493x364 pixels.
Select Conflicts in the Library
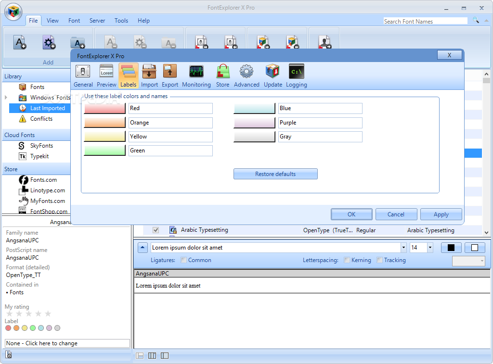(41, 119)
